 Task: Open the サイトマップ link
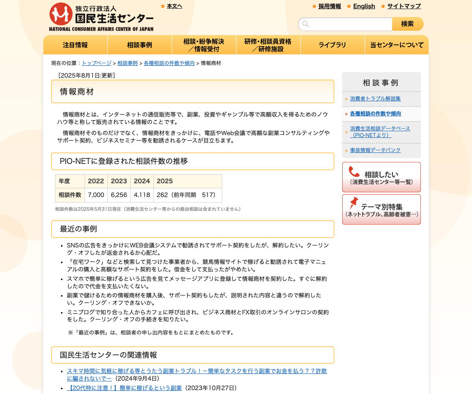(x=404, y=6)
